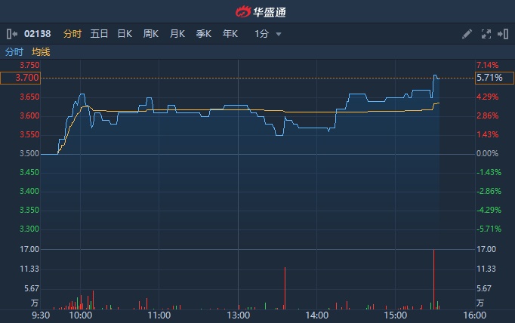Select the 年K yearly candlestick tab

click(x=230, y=34)
